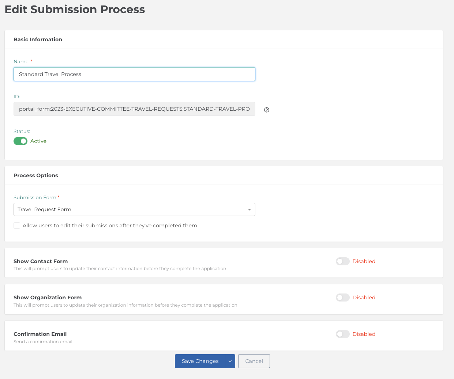454x379 pixels.
Task: Click the read-only ID field
Action: [134, 109]
